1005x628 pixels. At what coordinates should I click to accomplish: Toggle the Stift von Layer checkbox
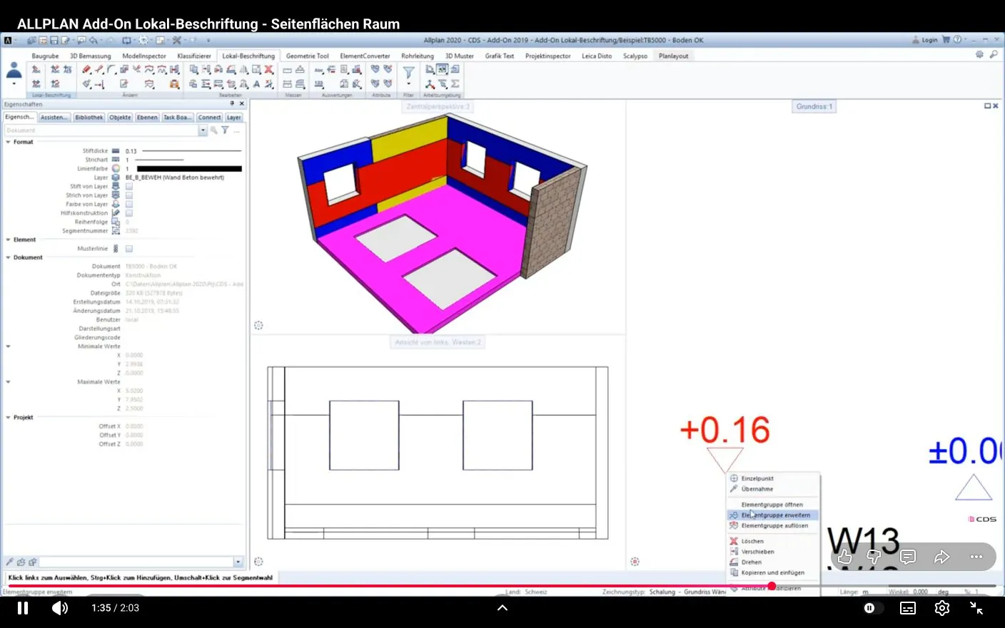[x=129, y=187]
